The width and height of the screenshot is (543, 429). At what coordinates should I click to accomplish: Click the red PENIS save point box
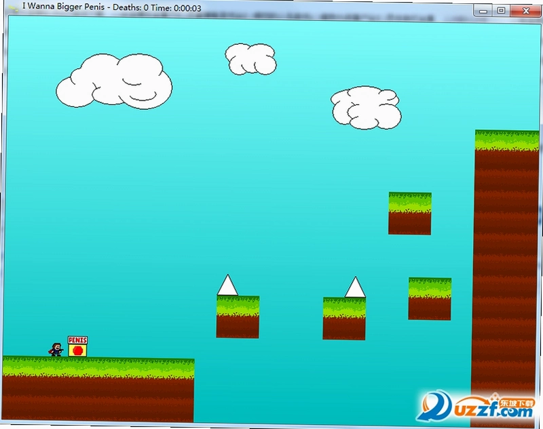[77, 346]
